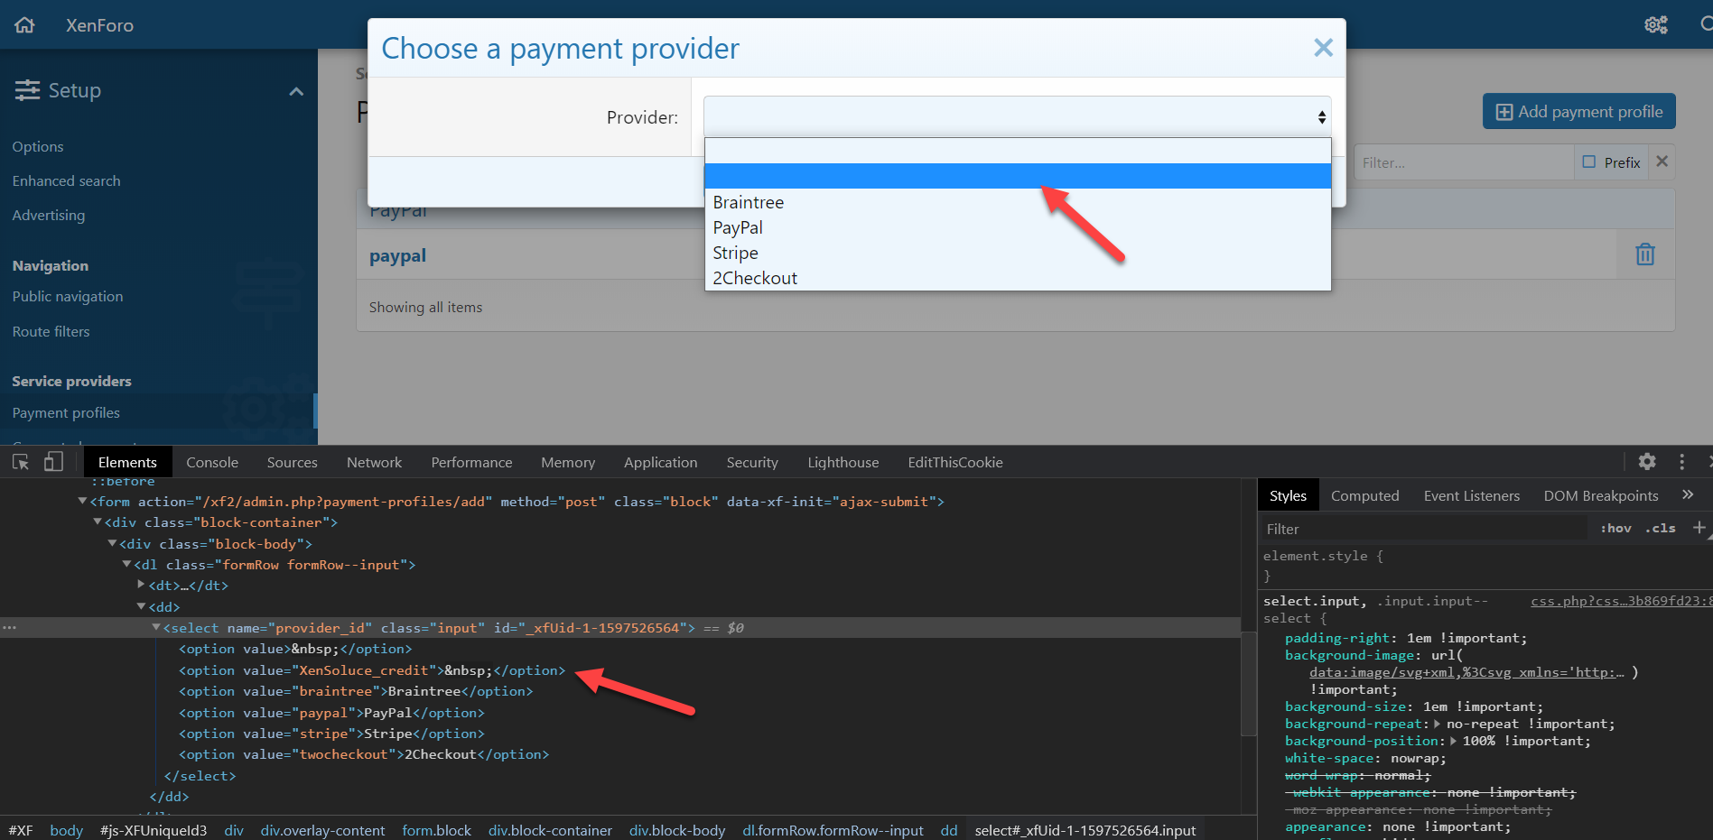
Task: Open Enhanced search in the sidebar
Action: click(66, 180)
